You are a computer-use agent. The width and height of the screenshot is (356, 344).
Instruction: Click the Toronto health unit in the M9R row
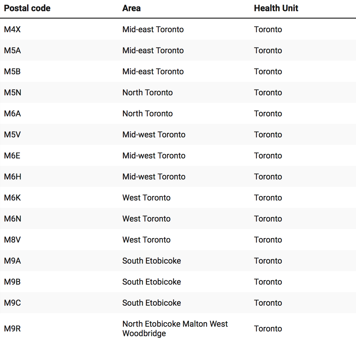pos(268,329)
